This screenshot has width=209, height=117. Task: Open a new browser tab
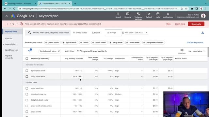75,4
